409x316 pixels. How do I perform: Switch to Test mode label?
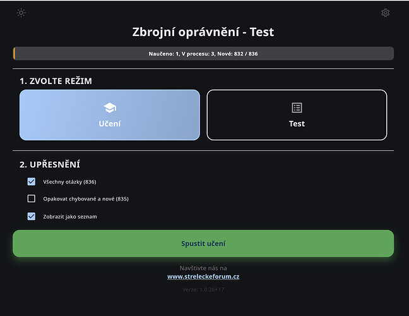pos(297,124)
